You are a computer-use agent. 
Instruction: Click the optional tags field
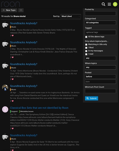[100, 32]
